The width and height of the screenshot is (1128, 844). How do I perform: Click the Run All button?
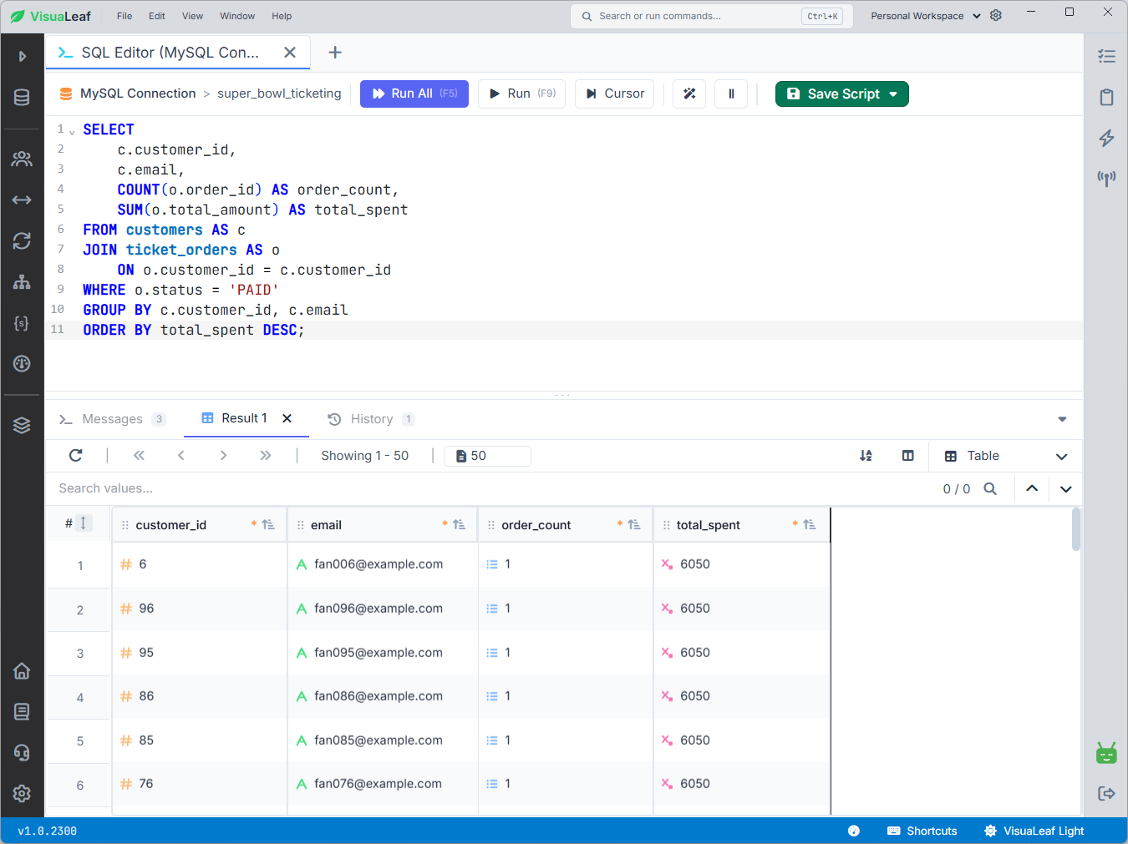(414, 93)
